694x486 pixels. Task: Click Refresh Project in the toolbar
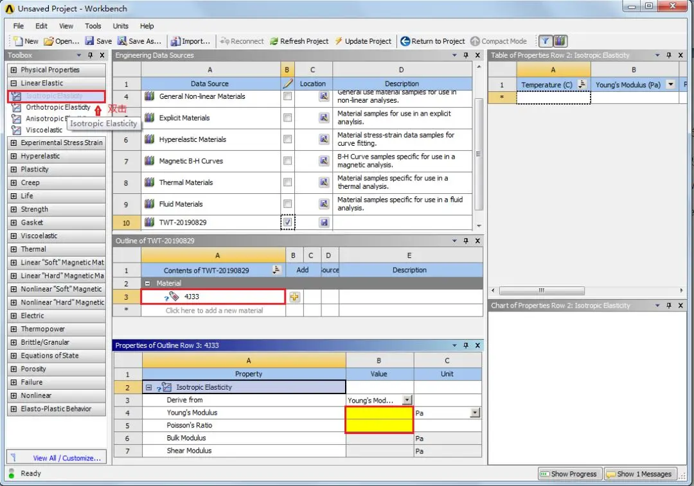pos(299,41)
